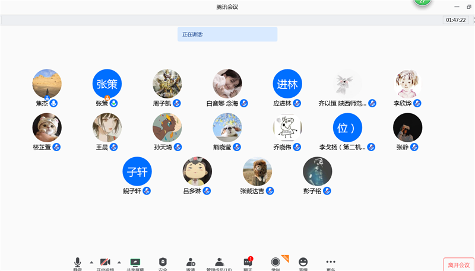This screenshot has width=475, height=271.
Task: Open the Emoji reactions (表情) icon
Action: 303,262
